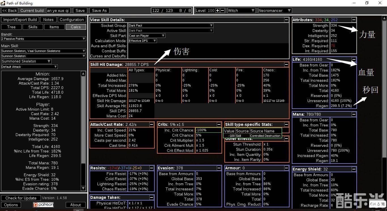Viewport: 387px width, 211px height.
Task: Open the Witch class dropdown
Action: point(241,10)
